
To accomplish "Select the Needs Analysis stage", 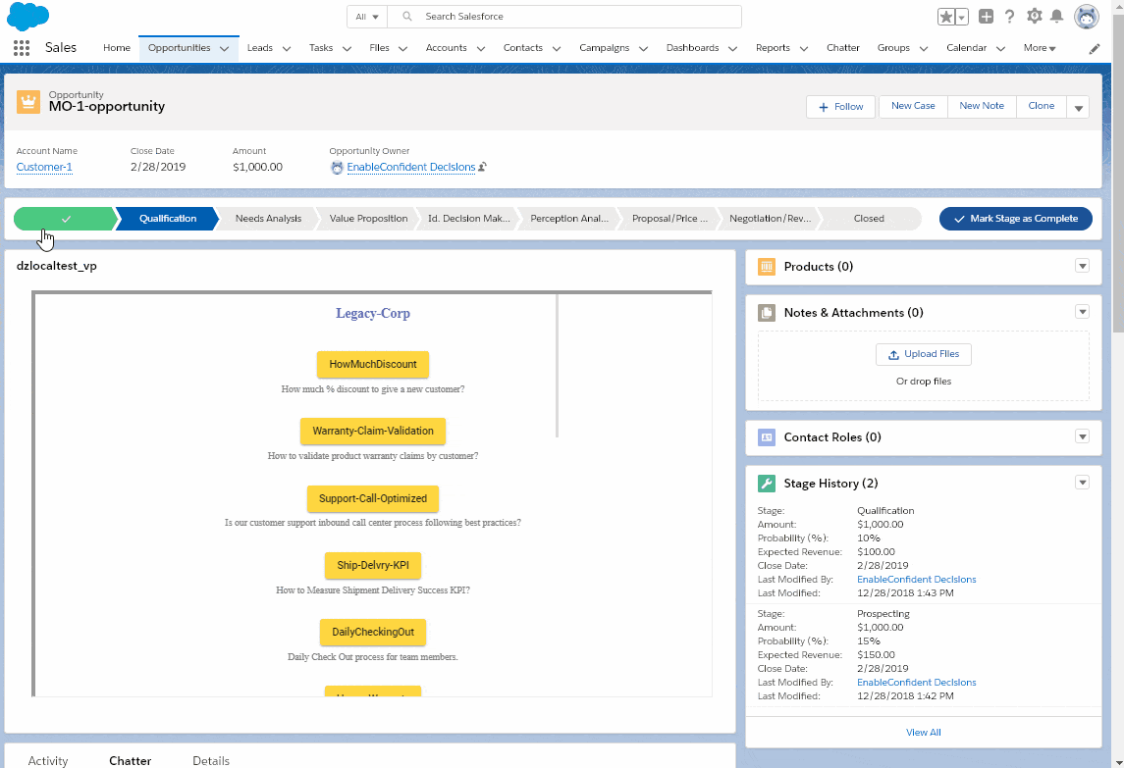I will click(267, 218).
